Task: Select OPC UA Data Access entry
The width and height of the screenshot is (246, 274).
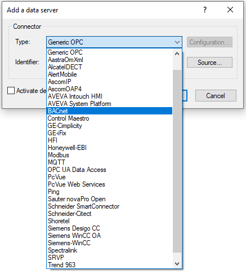Action: click(x=110, y=170)
